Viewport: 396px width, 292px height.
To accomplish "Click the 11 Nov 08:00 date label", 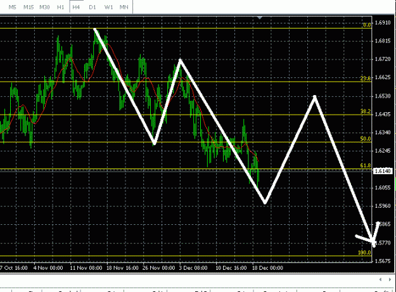I will click(86, 268).
